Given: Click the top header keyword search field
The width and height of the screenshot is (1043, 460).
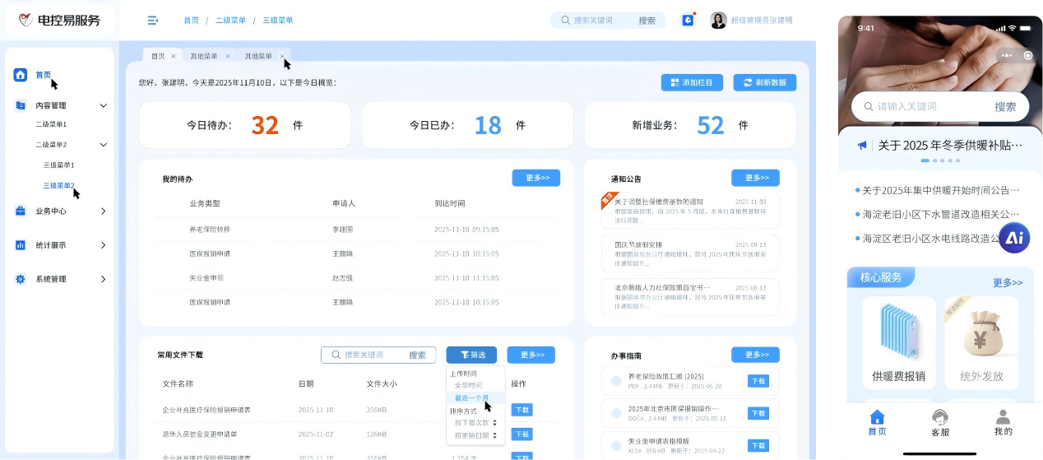Looking at the screenshot, I should point(602,21).
